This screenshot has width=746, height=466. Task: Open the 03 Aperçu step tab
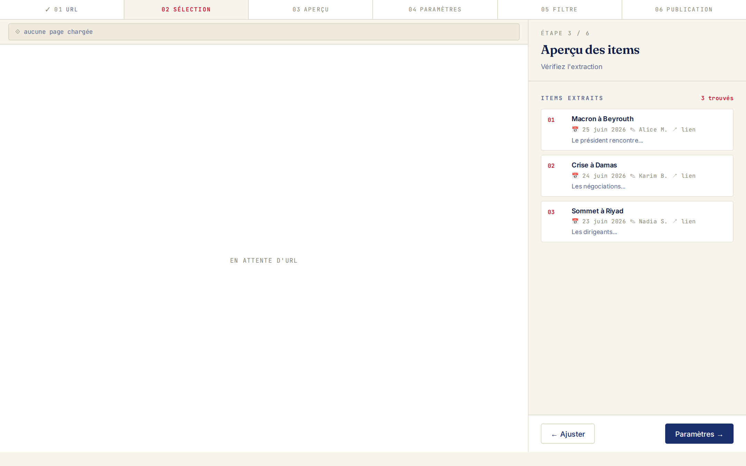click(x=310, y=10)
